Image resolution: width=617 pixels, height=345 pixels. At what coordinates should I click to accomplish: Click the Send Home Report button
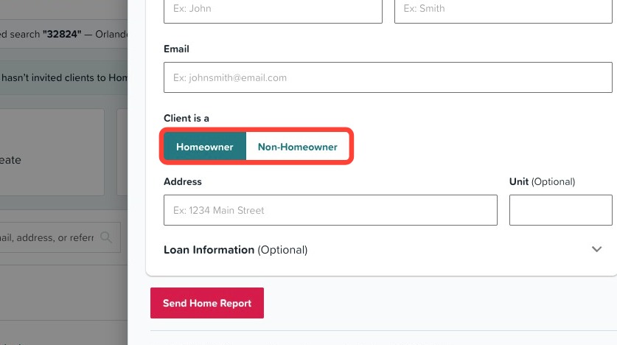click(207, 303)
